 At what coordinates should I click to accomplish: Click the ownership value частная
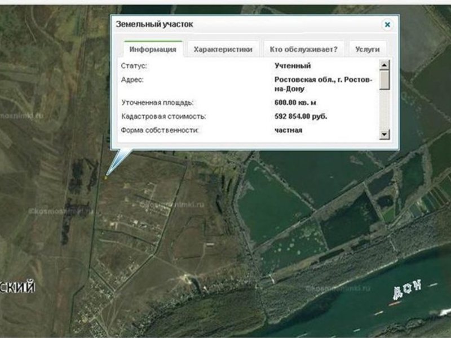(288, 130)
